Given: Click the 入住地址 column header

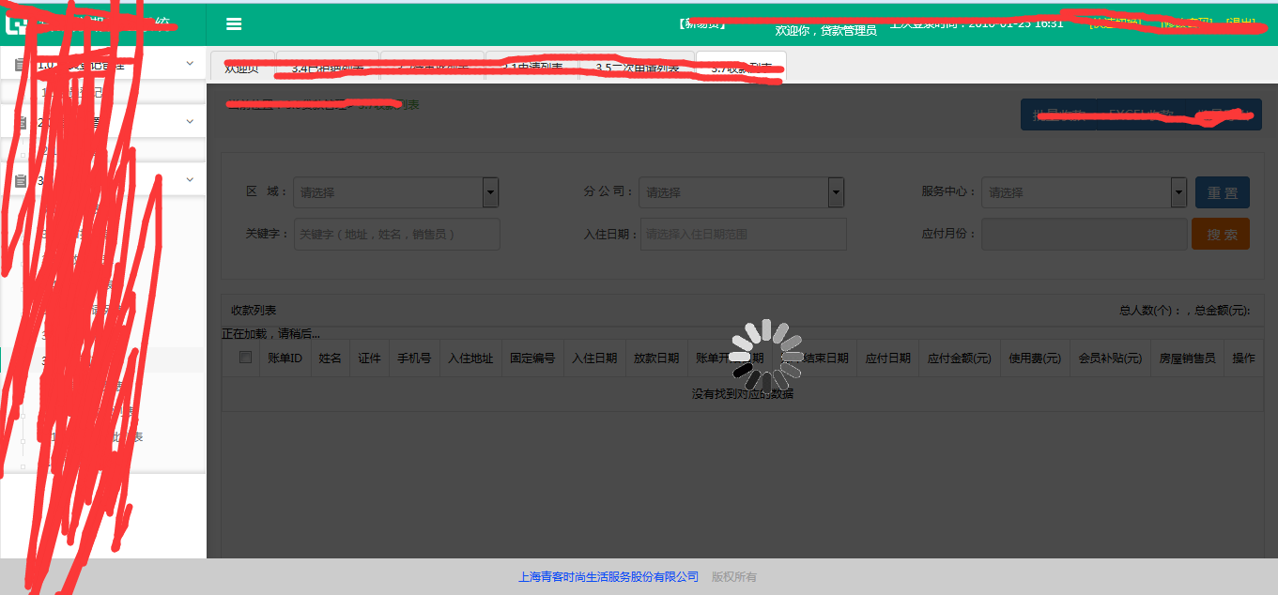Looking at the screenshot, I should (x=470, y=359).
